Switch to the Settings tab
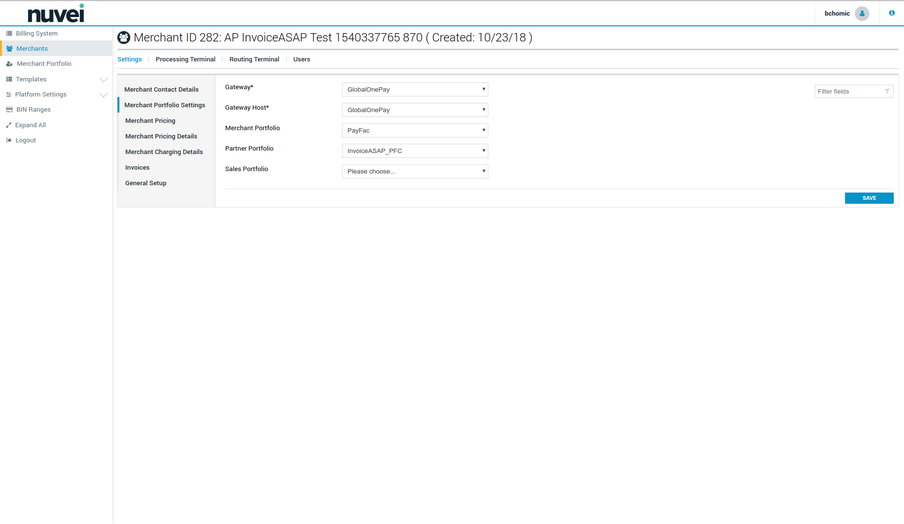 tap(130, 59)
